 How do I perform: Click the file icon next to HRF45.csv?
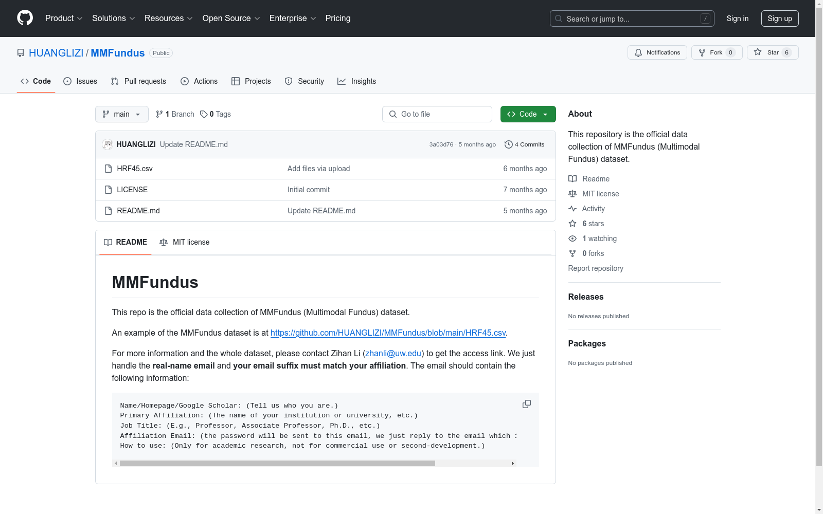pyautogui.click(x=108, y=169)
